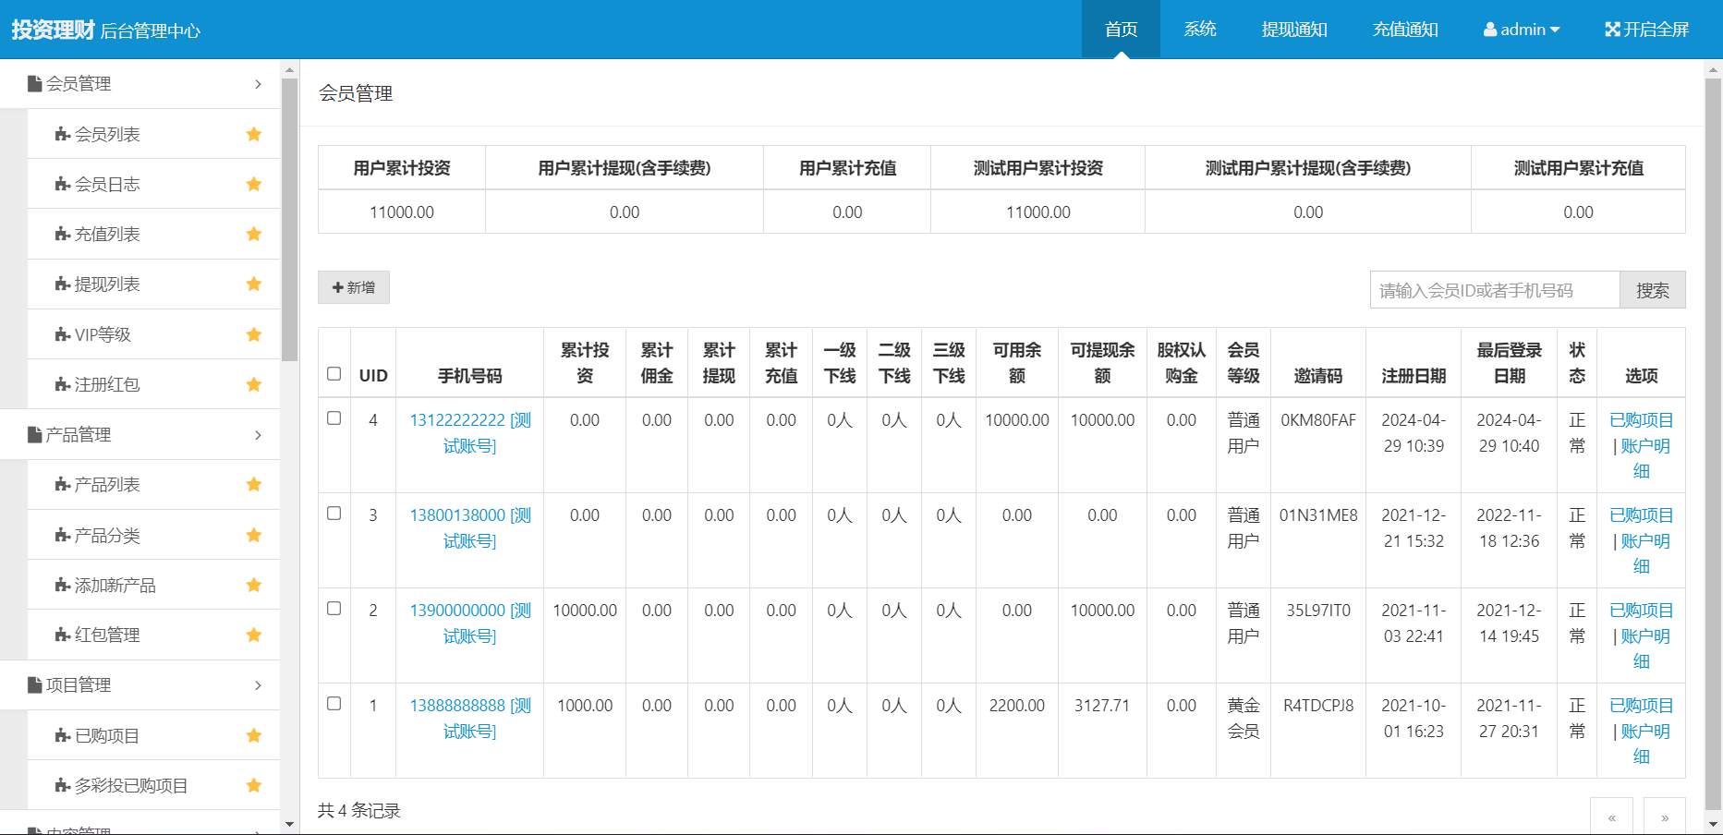Click the main page scrollbar up arrow

coord(1714,69)
